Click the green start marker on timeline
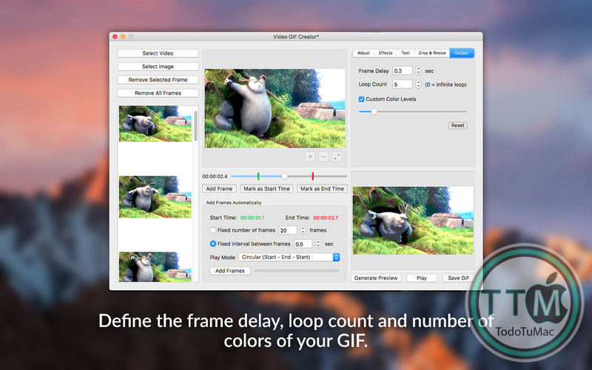Image resolution: width=592 pixels, height=370 pixels. tap(258, 176)
